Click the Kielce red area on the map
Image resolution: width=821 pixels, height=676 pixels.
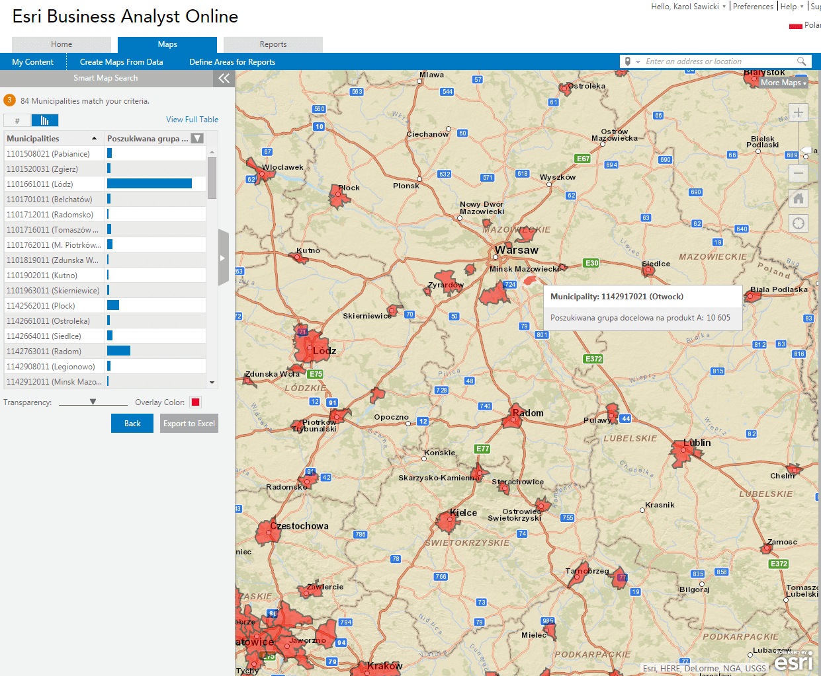click(x=449, y=522)
